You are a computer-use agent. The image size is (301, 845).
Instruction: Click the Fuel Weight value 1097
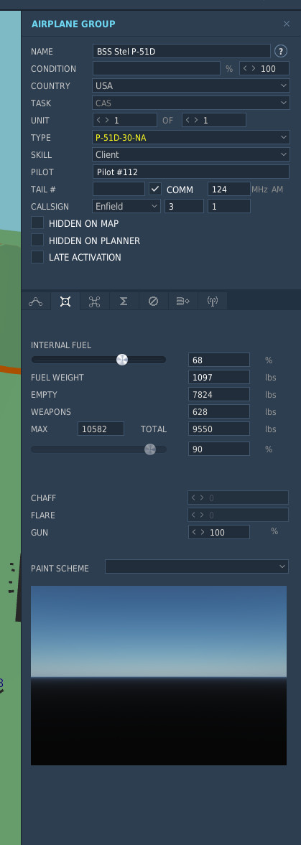(219, 377)
